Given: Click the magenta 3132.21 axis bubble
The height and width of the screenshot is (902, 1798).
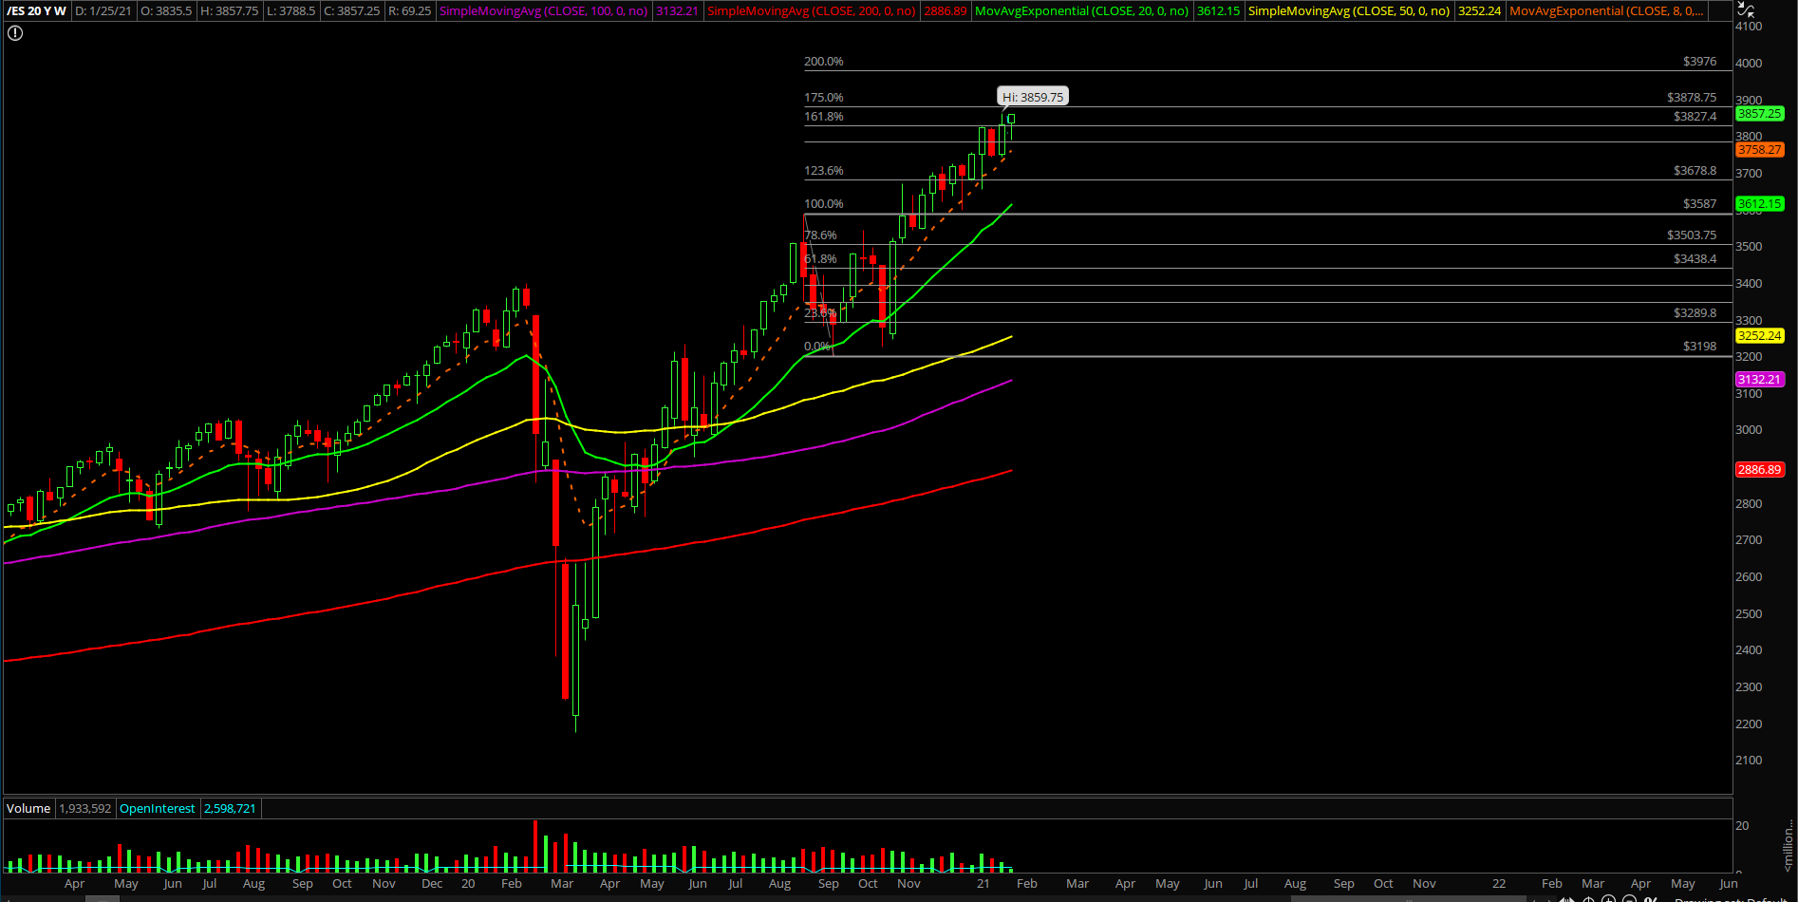Looking at the screenshot, I should click(1759, 380).
